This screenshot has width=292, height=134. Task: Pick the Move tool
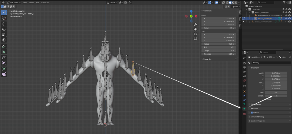coord(4,24)
